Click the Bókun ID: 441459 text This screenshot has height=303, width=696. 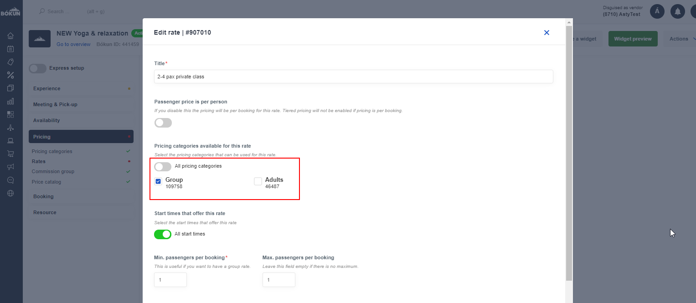point(118,44)
